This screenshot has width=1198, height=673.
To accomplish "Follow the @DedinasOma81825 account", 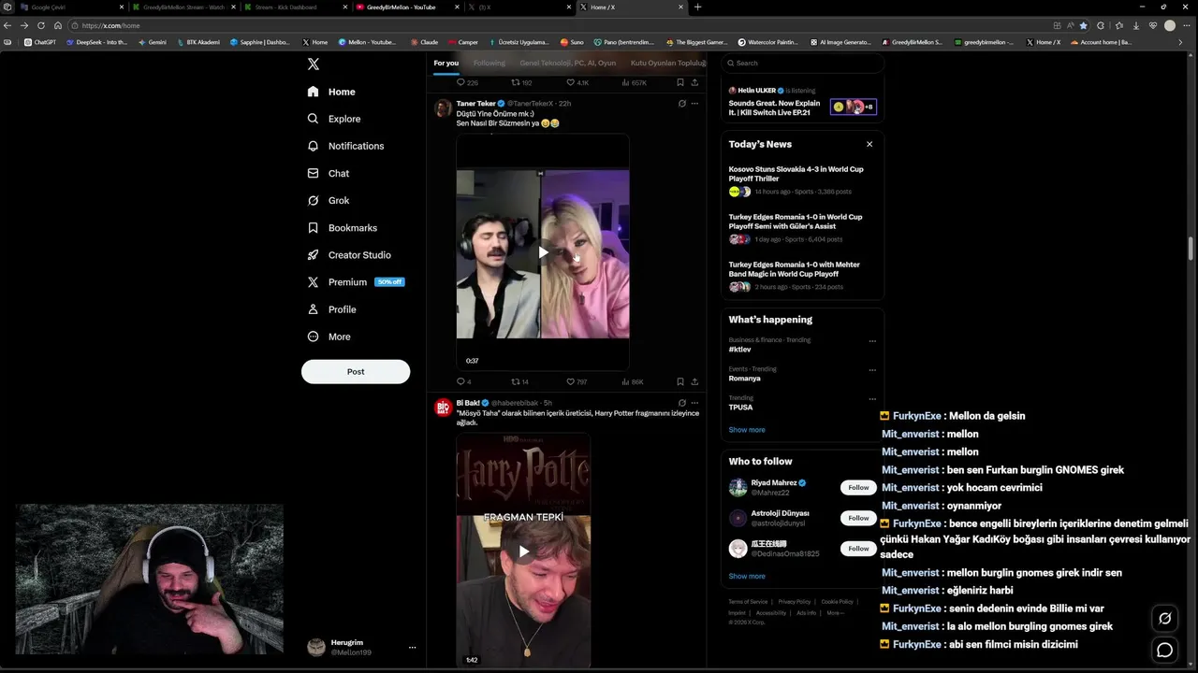I will click(x=858, y=549).
